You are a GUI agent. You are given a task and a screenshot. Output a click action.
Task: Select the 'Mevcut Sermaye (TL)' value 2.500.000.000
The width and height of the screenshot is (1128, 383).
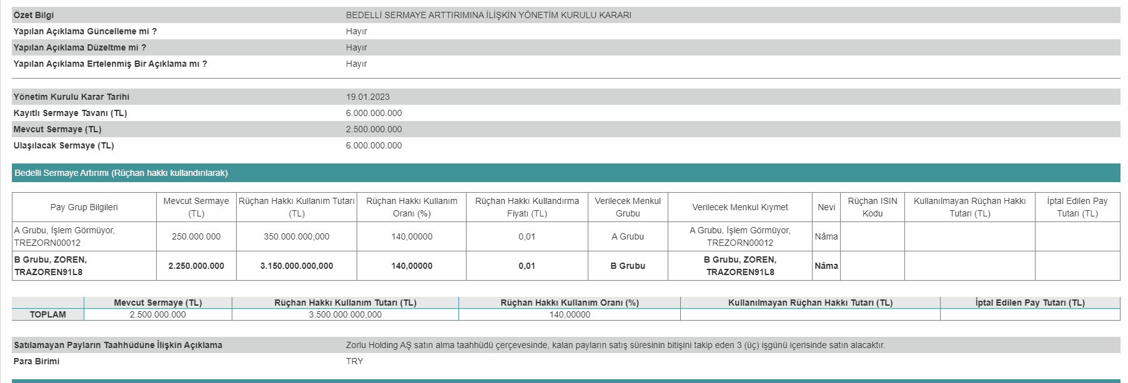click(374, 129)
